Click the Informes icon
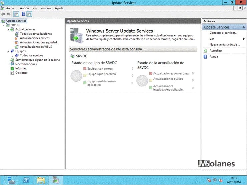 pyautogui.click(x=12, y=68)
